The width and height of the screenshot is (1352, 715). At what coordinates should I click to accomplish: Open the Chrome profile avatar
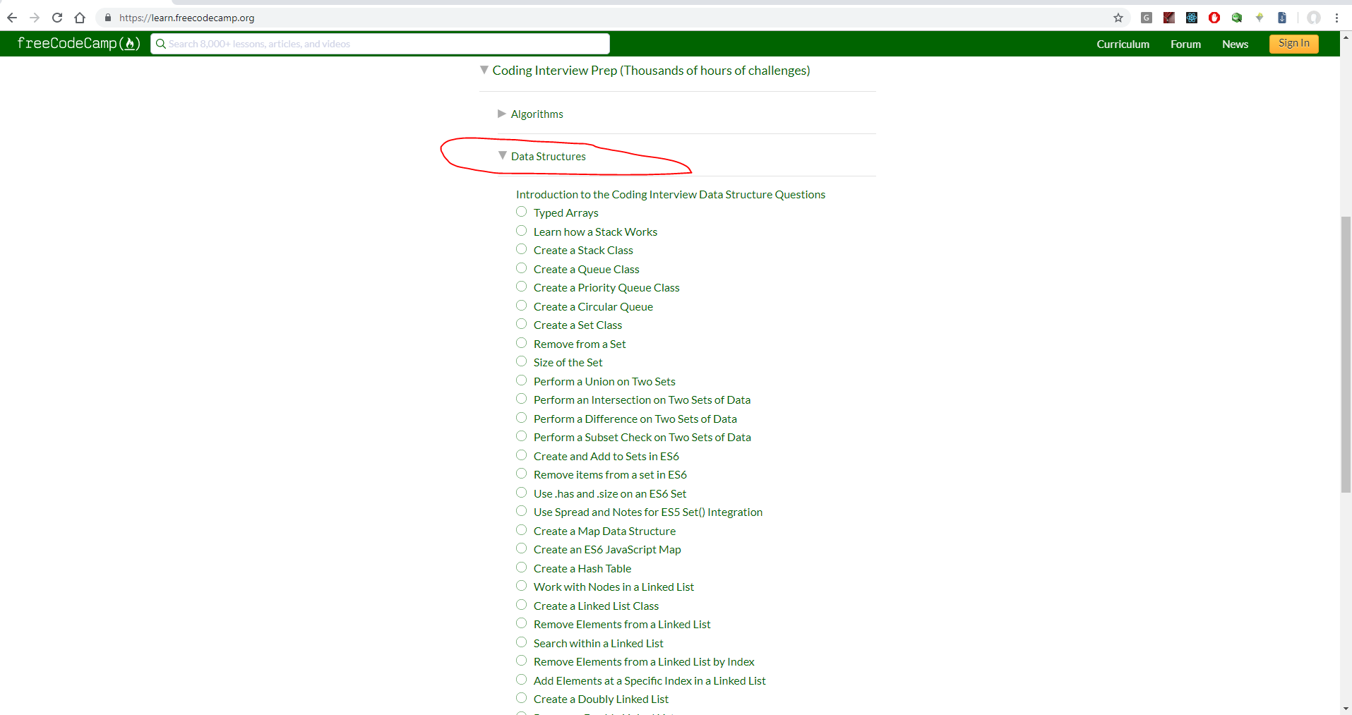(1314, 18)
